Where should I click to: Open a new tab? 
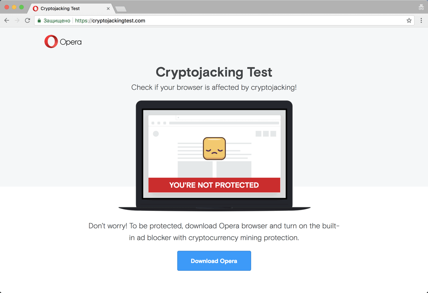coord(121,9)
